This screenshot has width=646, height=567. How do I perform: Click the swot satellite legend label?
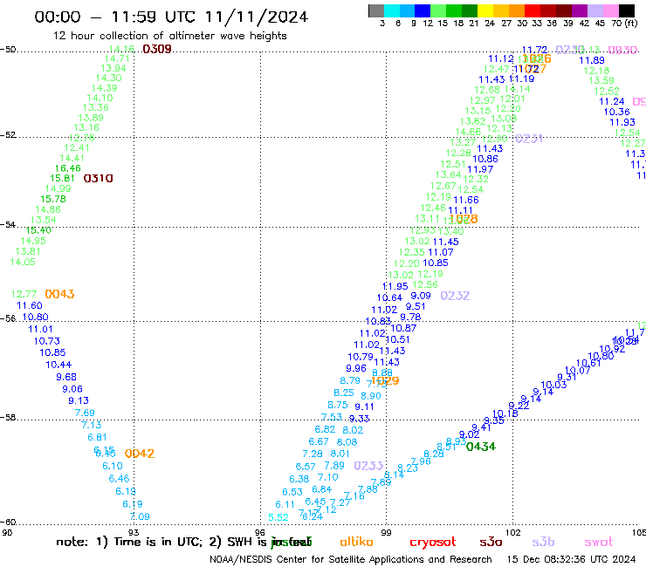point(598,542)
